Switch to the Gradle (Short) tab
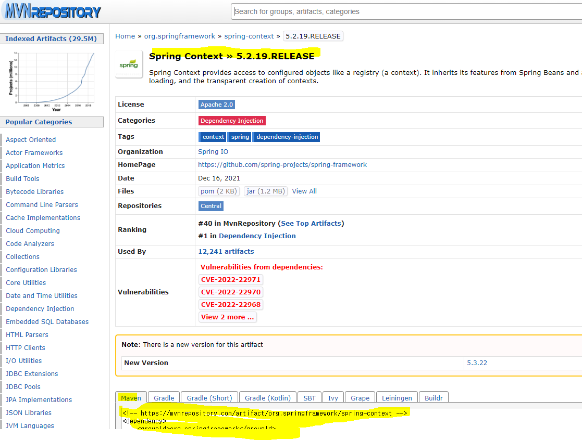Viewport: 582px width, 440px height. click(x=209, y=398)
